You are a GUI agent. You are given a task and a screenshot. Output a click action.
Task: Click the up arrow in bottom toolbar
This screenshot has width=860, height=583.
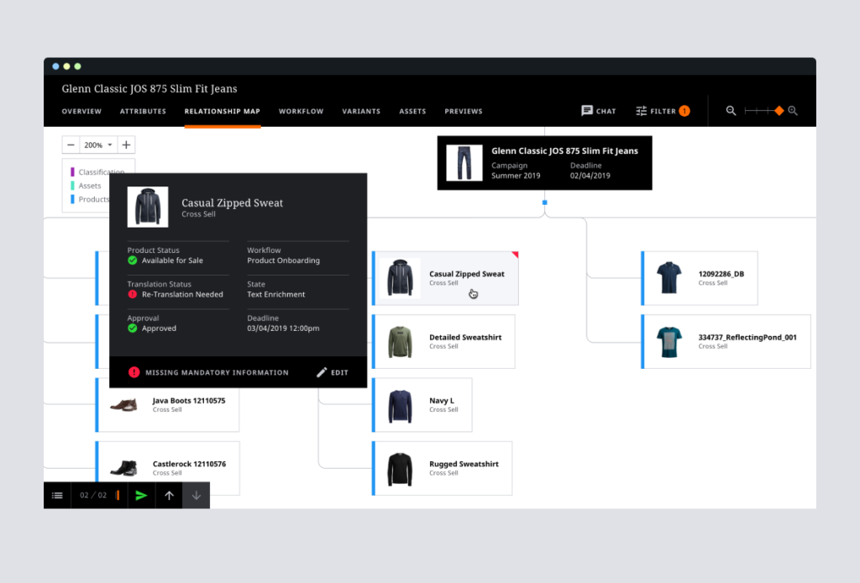pos(169,496)
